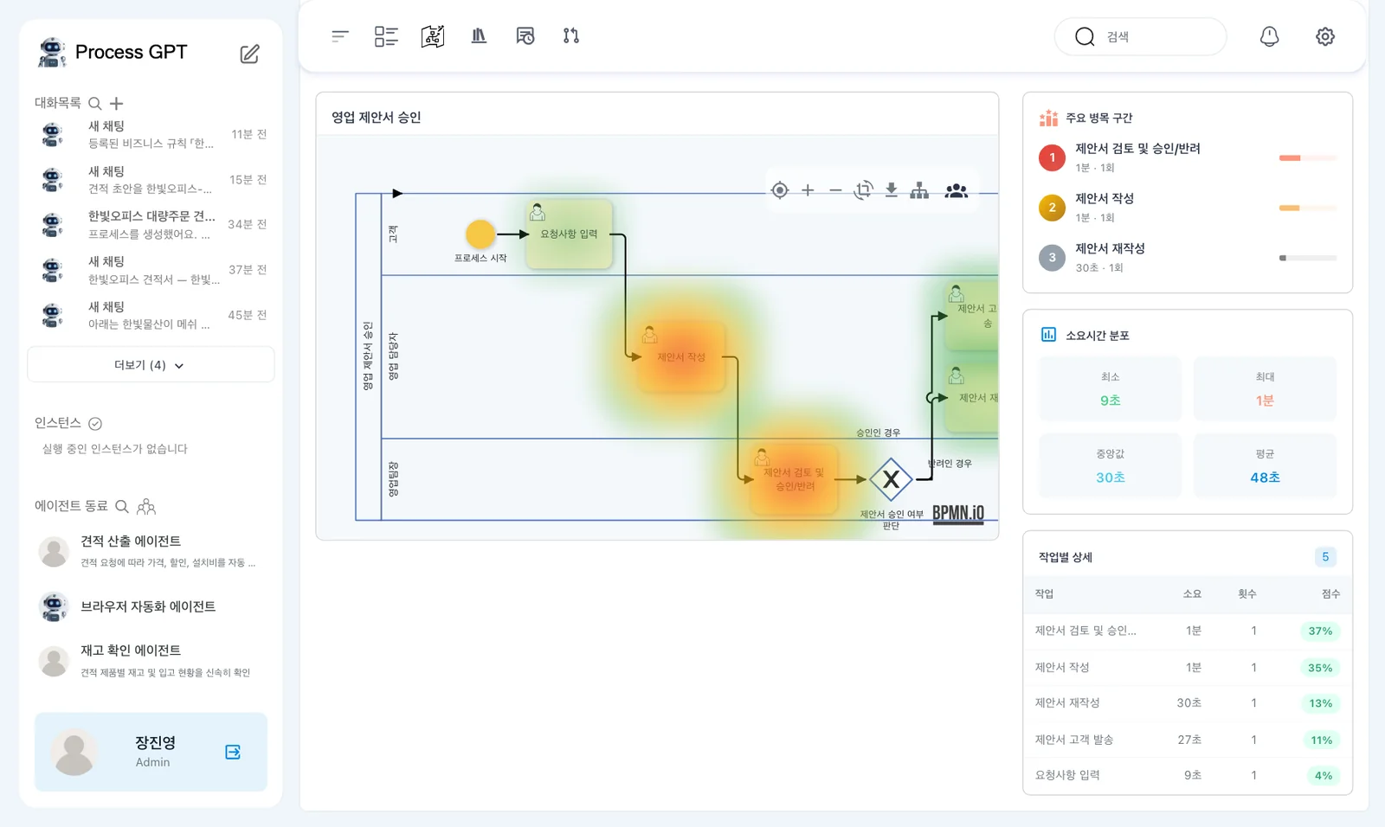
Task: Open the library books icon in top toolbar
Action: tap(479, 36)
